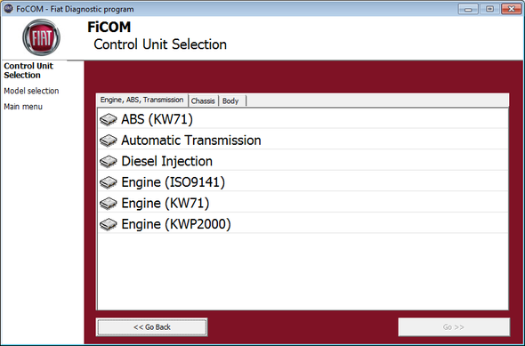Choose the Engine (KW71) entry
525x346 pixels.
point(303,203)
